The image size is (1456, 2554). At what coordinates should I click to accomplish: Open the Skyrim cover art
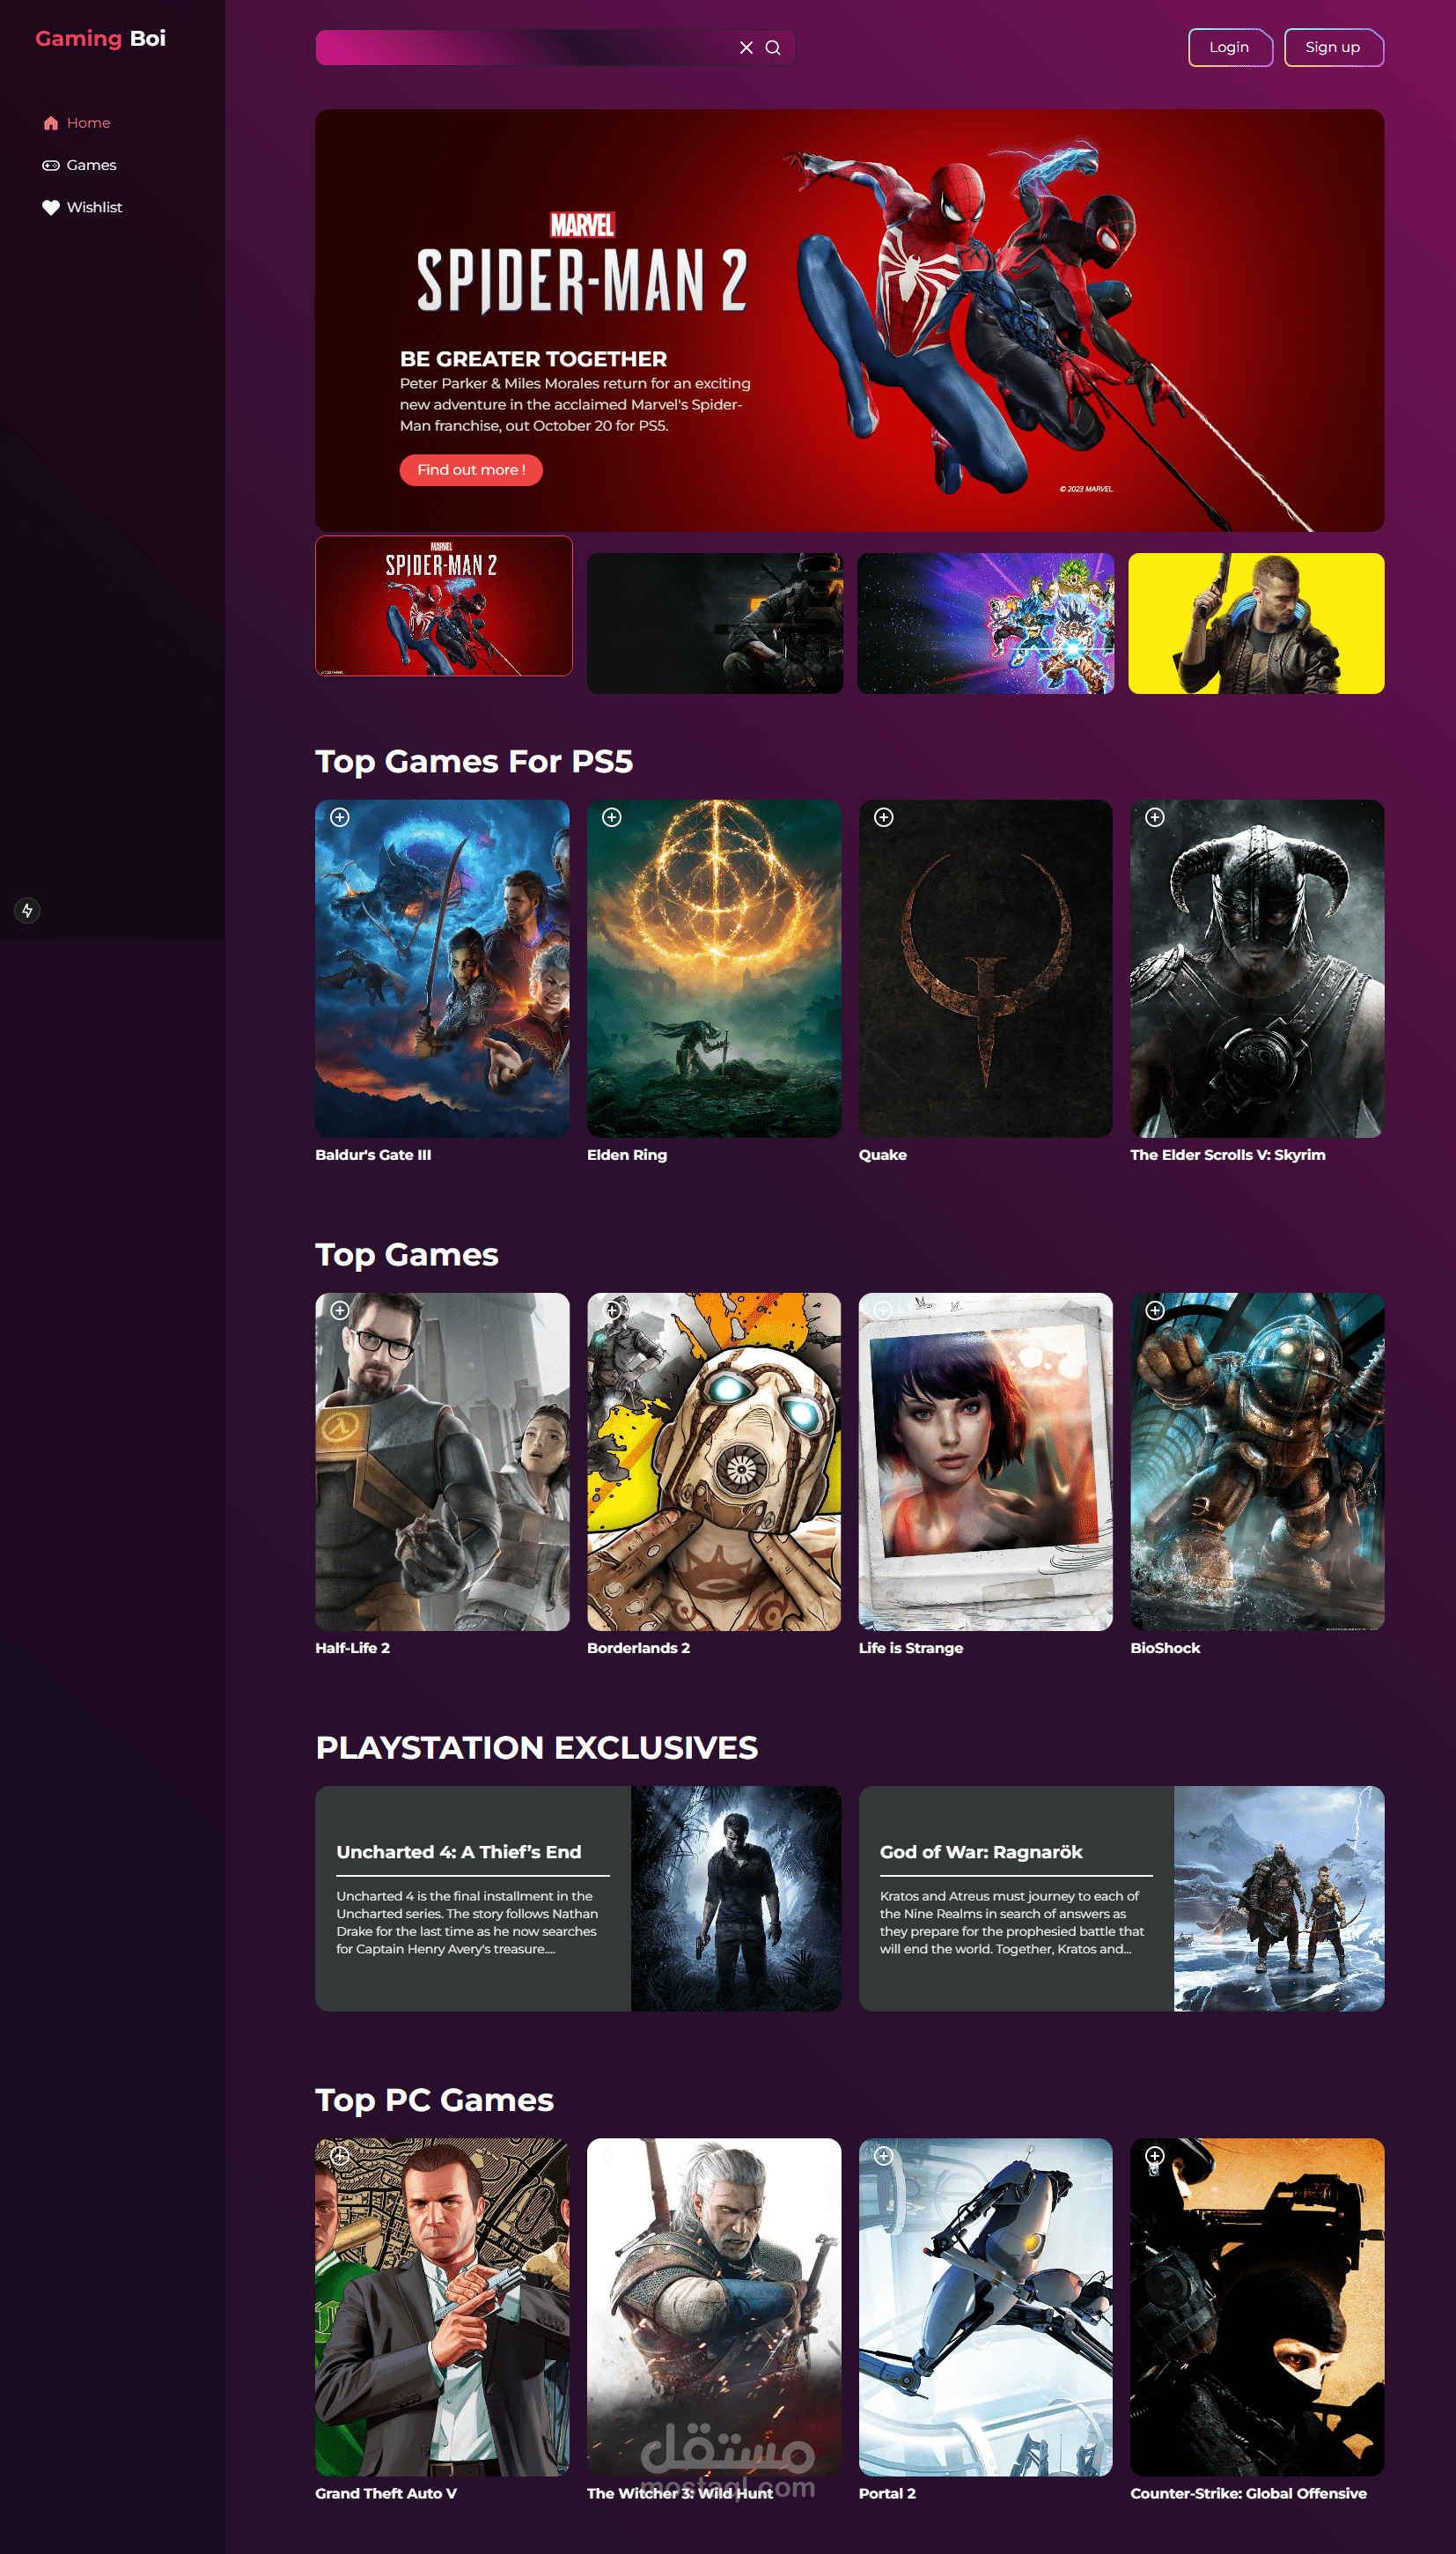click(x=1257, y=969)
